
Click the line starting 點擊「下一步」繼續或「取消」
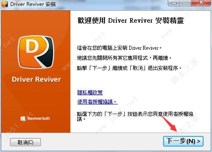(x=129, y=68)
